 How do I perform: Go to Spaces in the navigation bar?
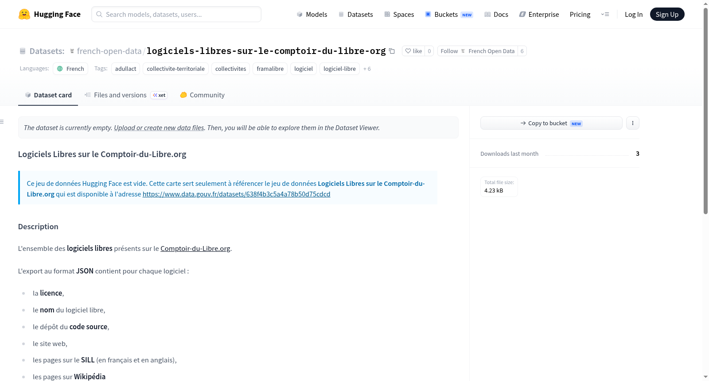click(x=399, y=15)
